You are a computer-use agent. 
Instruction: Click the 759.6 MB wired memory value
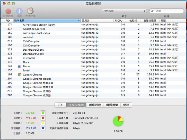pos(31,118)
